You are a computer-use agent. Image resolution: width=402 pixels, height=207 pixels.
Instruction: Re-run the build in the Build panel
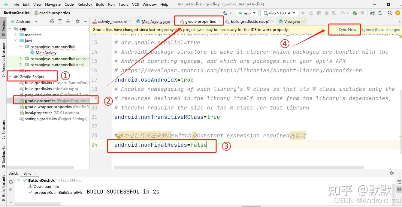click(x=11, y=181)
